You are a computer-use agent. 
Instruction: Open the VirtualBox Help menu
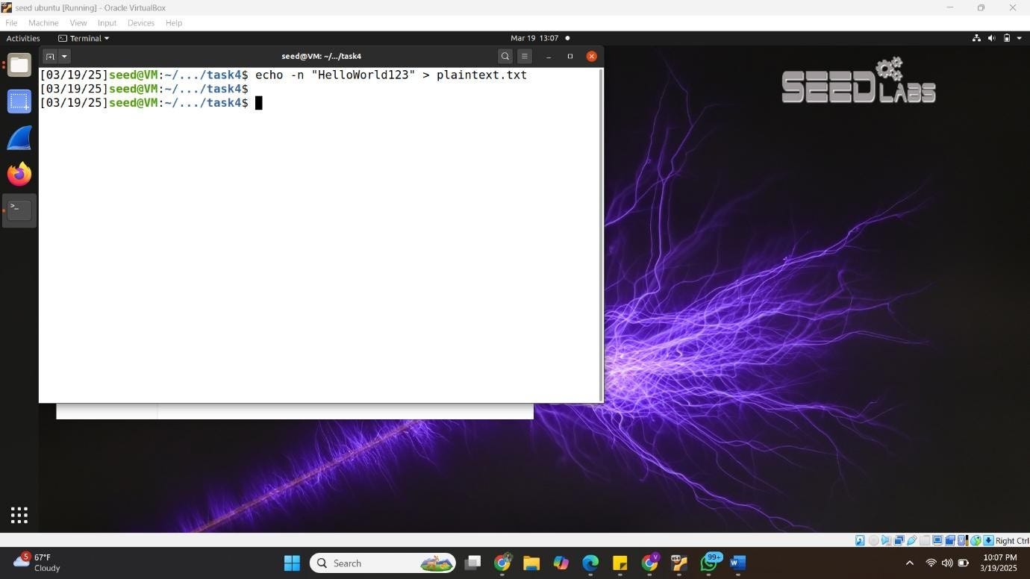(174, 23)
